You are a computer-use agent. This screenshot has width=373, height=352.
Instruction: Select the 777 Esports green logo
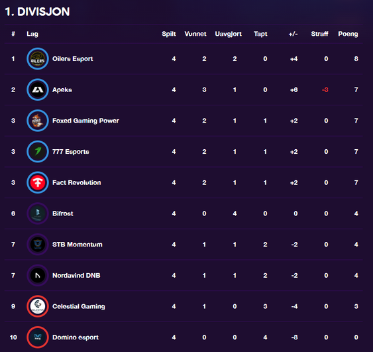click(x=38, y=152)
